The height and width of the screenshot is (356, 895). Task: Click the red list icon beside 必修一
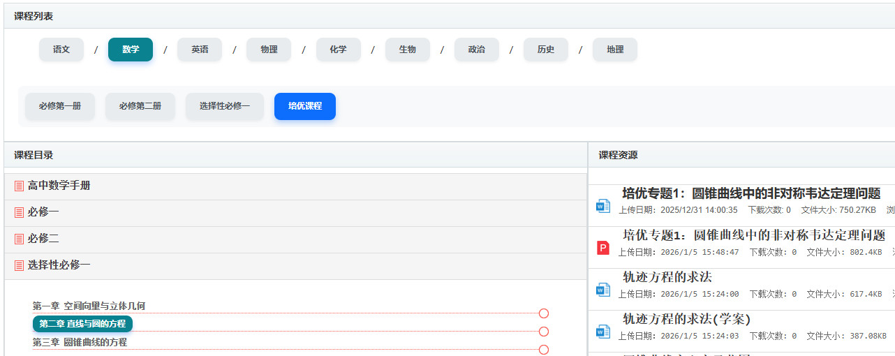tap(20, 212)
